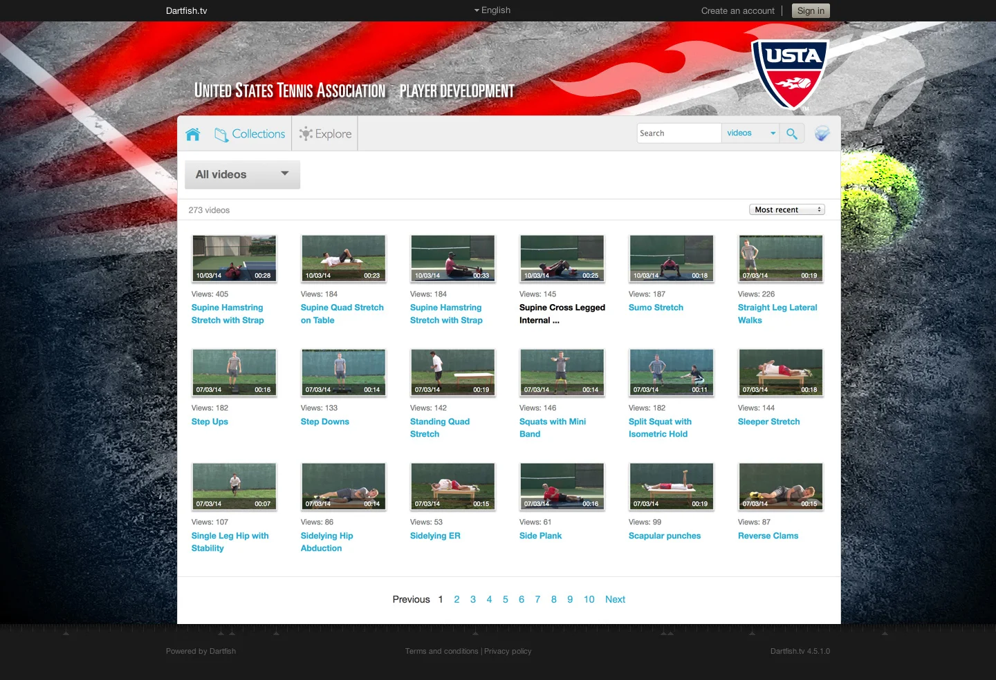Go to page 6
Viewport: 996px width, 680px height.
pyautogui.click(x=522, y=599)
